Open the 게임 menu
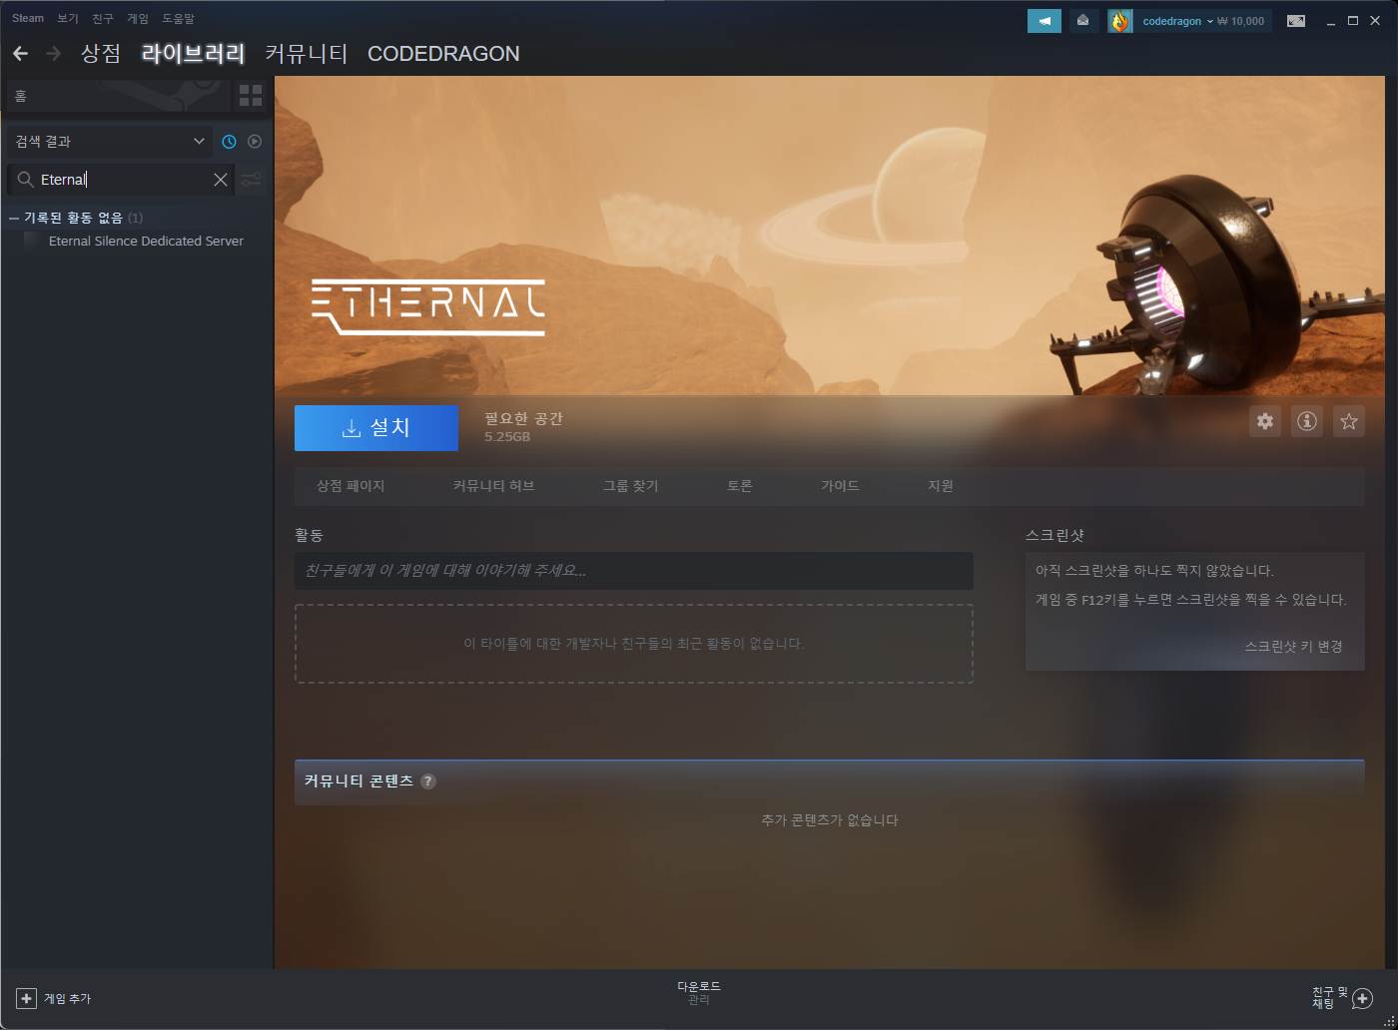 pyautogui.click(x=138, y=19)
